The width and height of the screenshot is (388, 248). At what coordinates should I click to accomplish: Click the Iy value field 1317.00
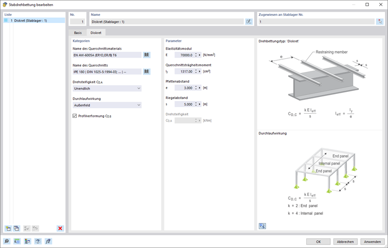tap(184, 71)
